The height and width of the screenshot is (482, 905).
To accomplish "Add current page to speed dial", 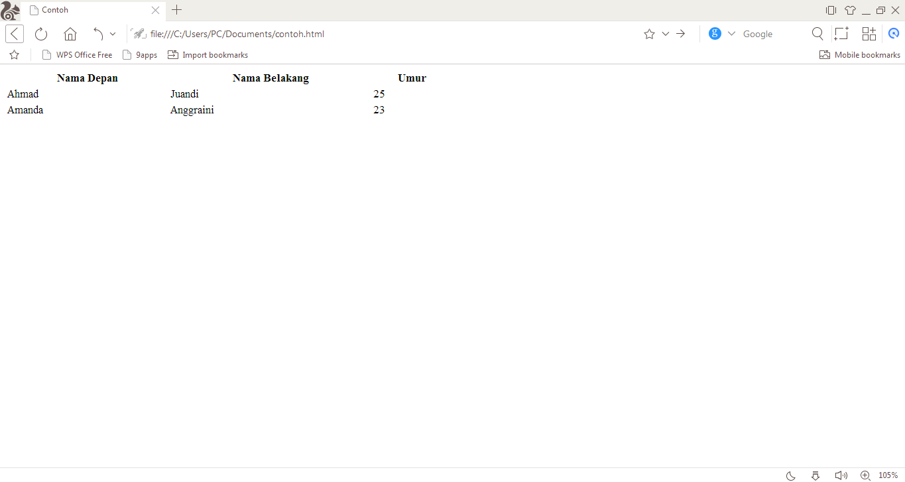I will tap(869, 33).
